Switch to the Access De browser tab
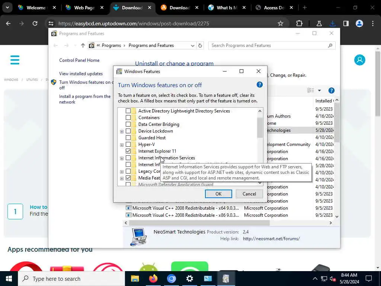 coord(274,7)
